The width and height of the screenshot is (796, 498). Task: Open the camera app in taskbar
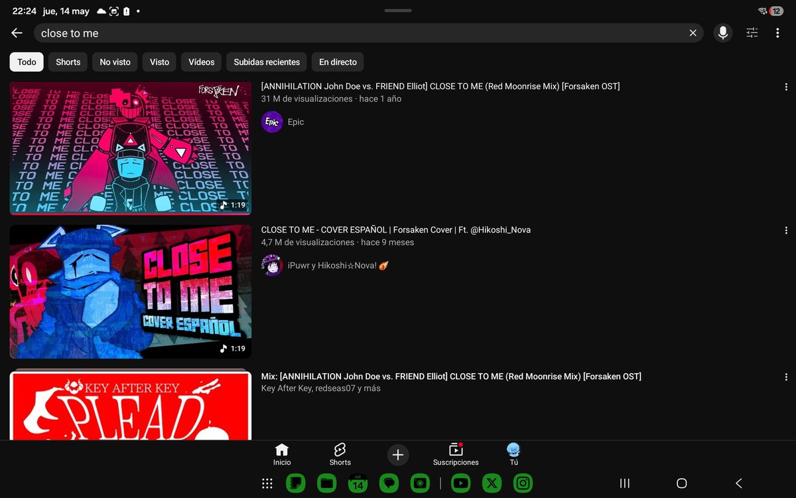click(x=421, y=483)
